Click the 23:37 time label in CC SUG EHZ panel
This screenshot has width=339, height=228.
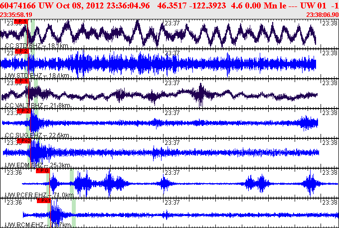click(x=172, y=113)
